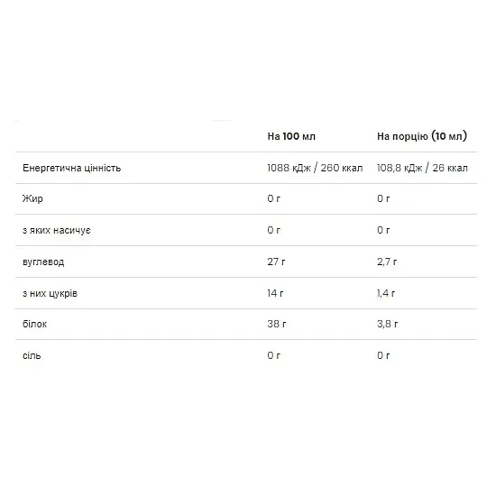Click the '0 г' salt value per 100 мл
The image size is (496, 496).
pyautogui.click(x=274, y=355)
